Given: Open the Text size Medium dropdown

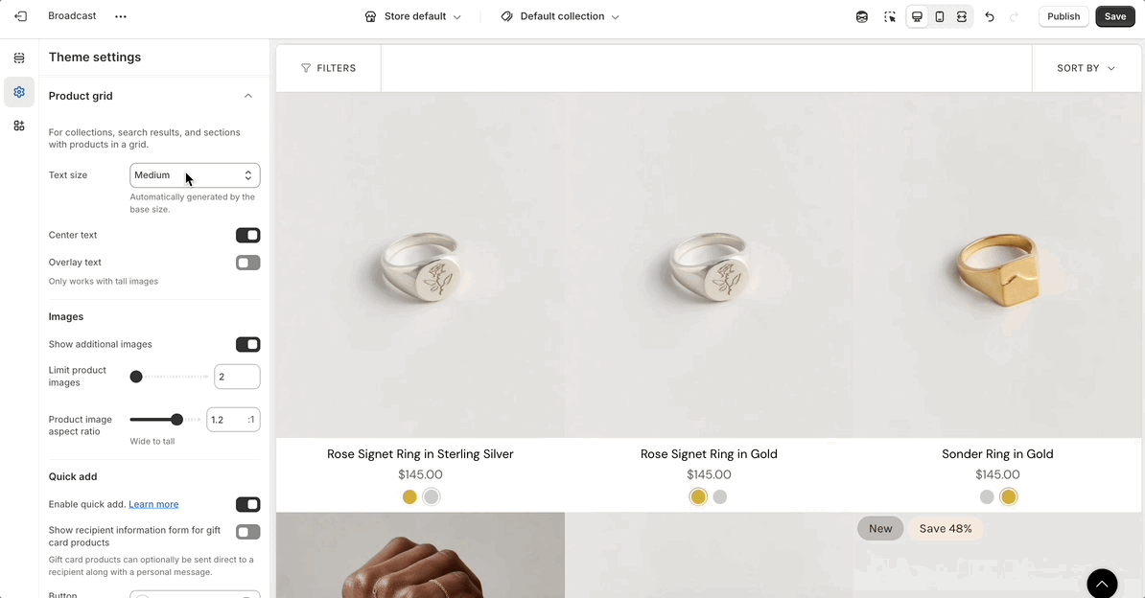Looking at the screenshot, I should [195, 175].
